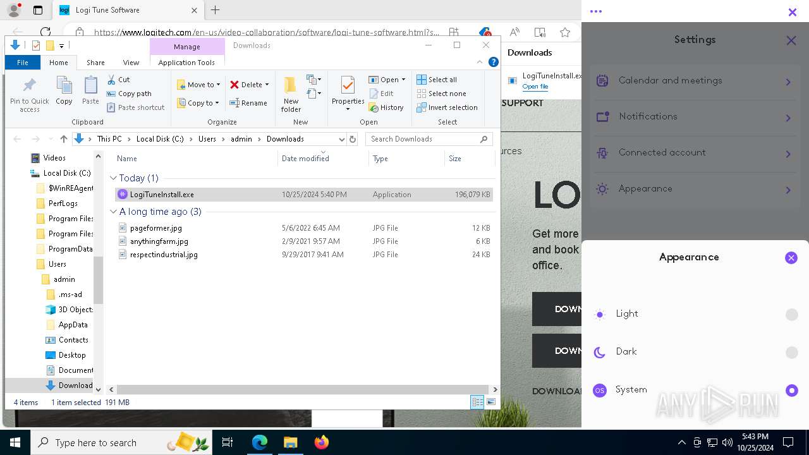Viewport: 809px width, 455px height.
Task: Open Firefox from taskbar
Action: [322, 442]
